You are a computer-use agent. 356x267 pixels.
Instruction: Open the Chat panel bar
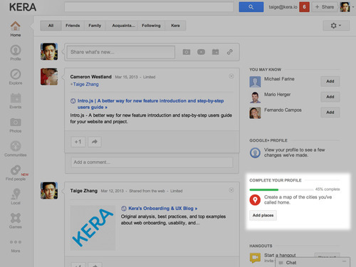click(x=313, y=263)
